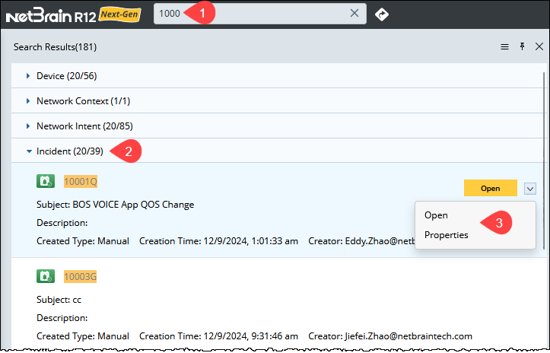Click 'Created Type: Manual' under 10003G
Screen dimensions: 550x353
click(x=83, y=336)
